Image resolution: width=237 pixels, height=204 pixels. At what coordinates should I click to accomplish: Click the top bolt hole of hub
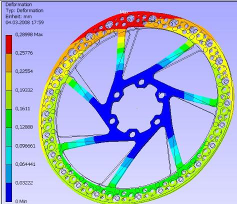tap(141, 82)
